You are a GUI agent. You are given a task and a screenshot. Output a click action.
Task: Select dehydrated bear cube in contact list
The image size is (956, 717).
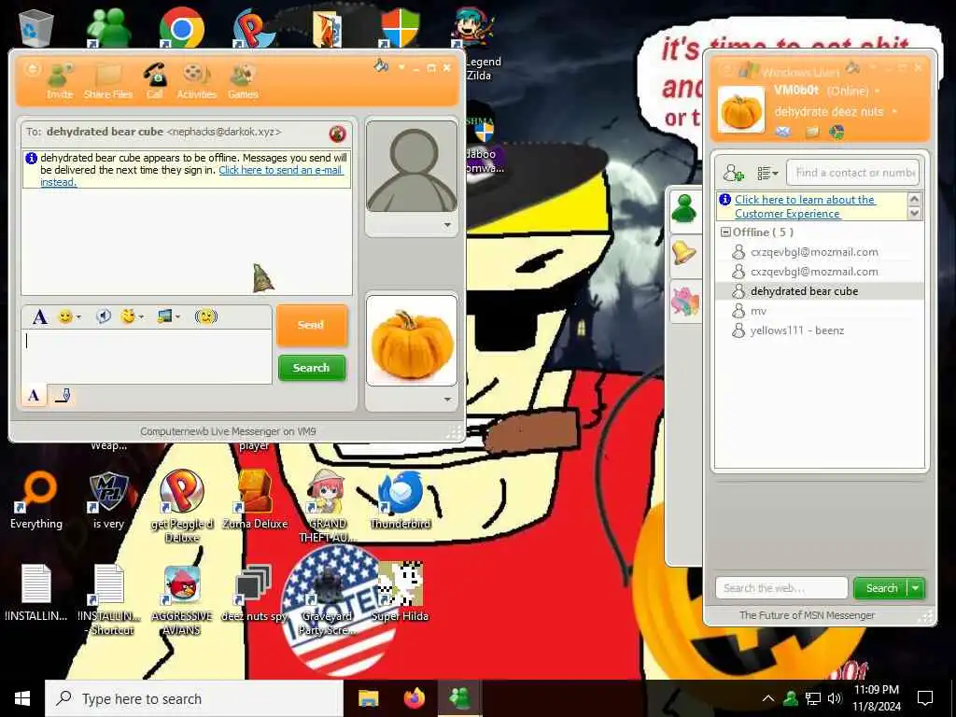[x=820, y=291]
